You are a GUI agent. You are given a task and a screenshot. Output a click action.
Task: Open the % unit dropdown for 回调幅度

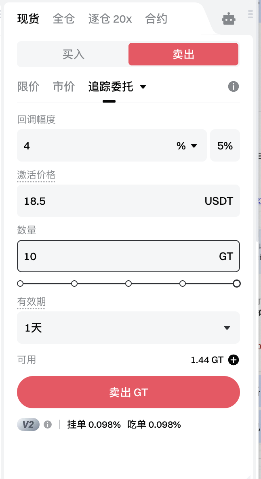[187, 146]
